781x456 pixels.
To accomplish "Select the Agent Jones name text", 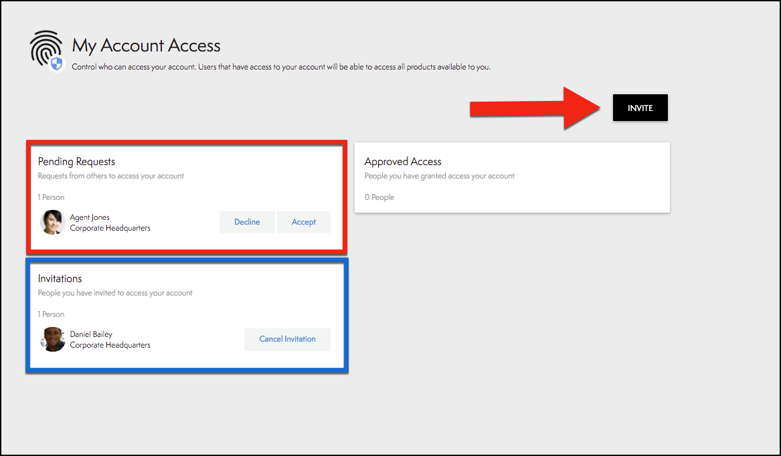I will coord(90,217).
